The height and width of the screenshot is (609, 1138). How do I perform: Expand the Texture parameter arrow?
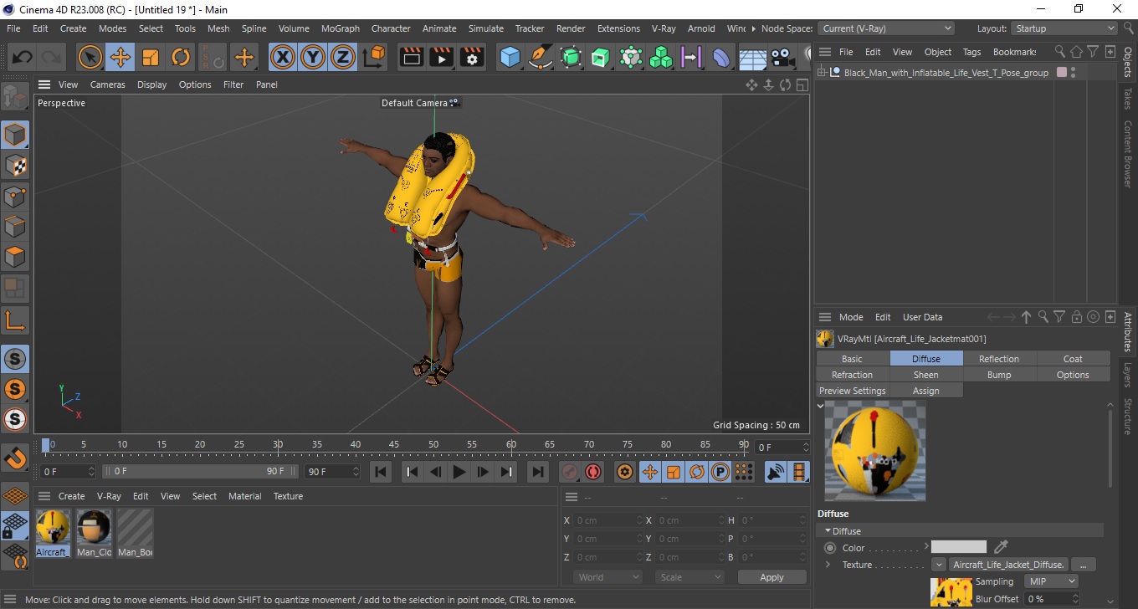828,565
